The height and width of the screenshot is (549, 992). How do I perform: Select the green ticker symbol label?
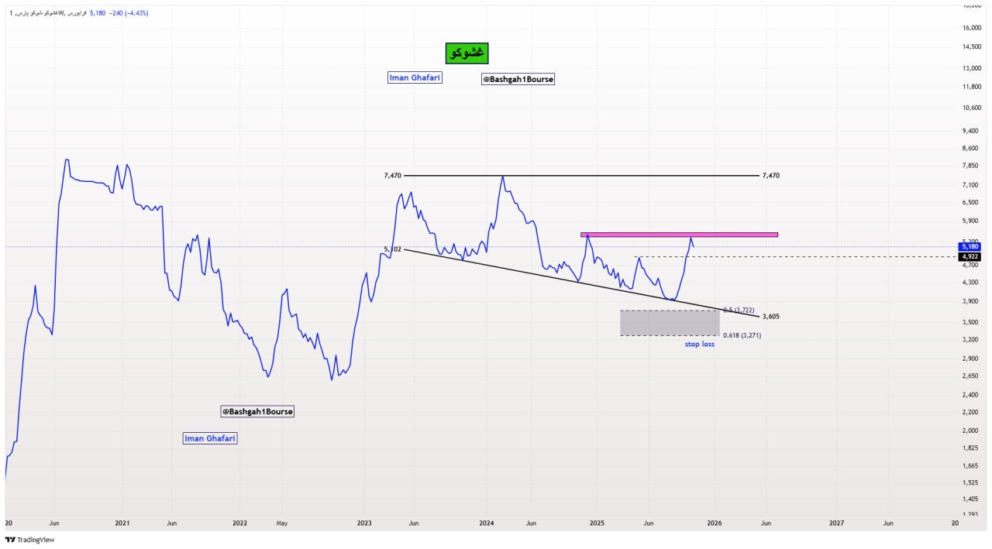[x=467, y=53]
